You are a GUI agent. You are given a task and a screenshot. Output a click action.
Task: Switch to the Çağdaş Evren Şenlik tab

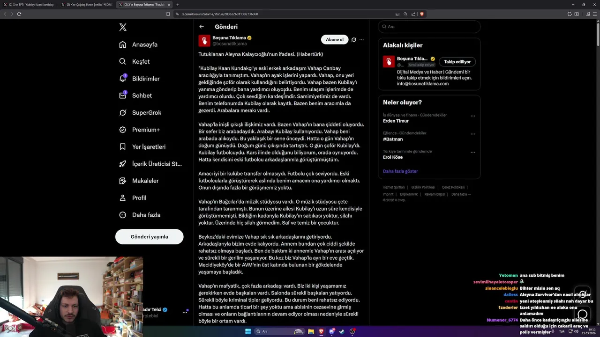click(87, 5)
